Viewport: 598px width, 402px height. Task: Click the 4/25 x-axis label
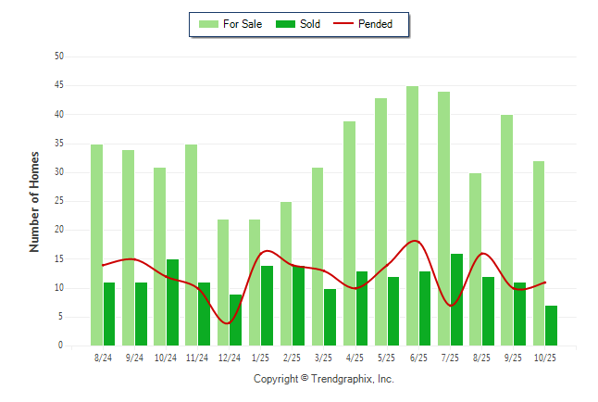click(356, 358)
